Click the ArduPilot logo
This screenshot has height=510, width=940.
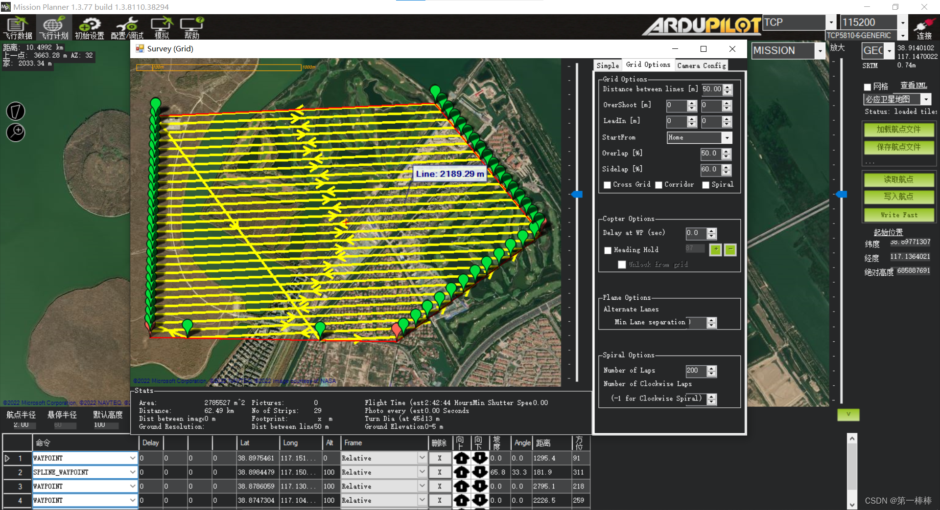click(x=702, y=25)
